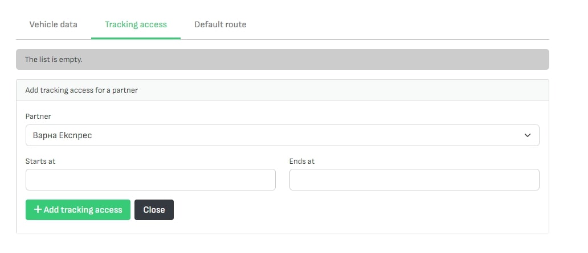The image size is (588, 253).
Task: Click the plus icon on Add button
Action: (x=38, y=210)
